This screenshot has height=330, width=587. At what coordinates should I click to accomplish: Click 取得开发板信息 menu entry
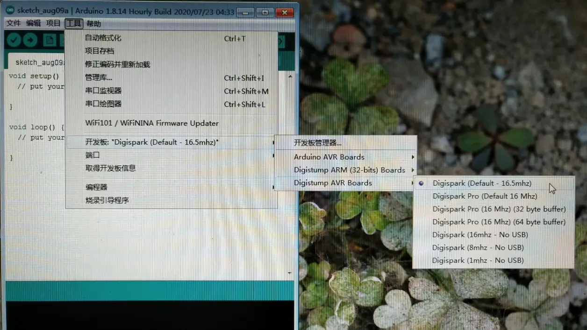point(171,168)
